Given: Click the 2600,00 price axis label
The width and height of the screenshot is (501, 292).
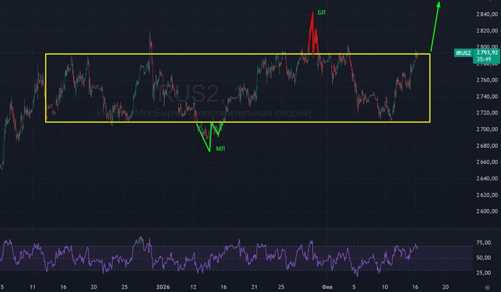Looking at the screenshot, I should tap(487, 211).
